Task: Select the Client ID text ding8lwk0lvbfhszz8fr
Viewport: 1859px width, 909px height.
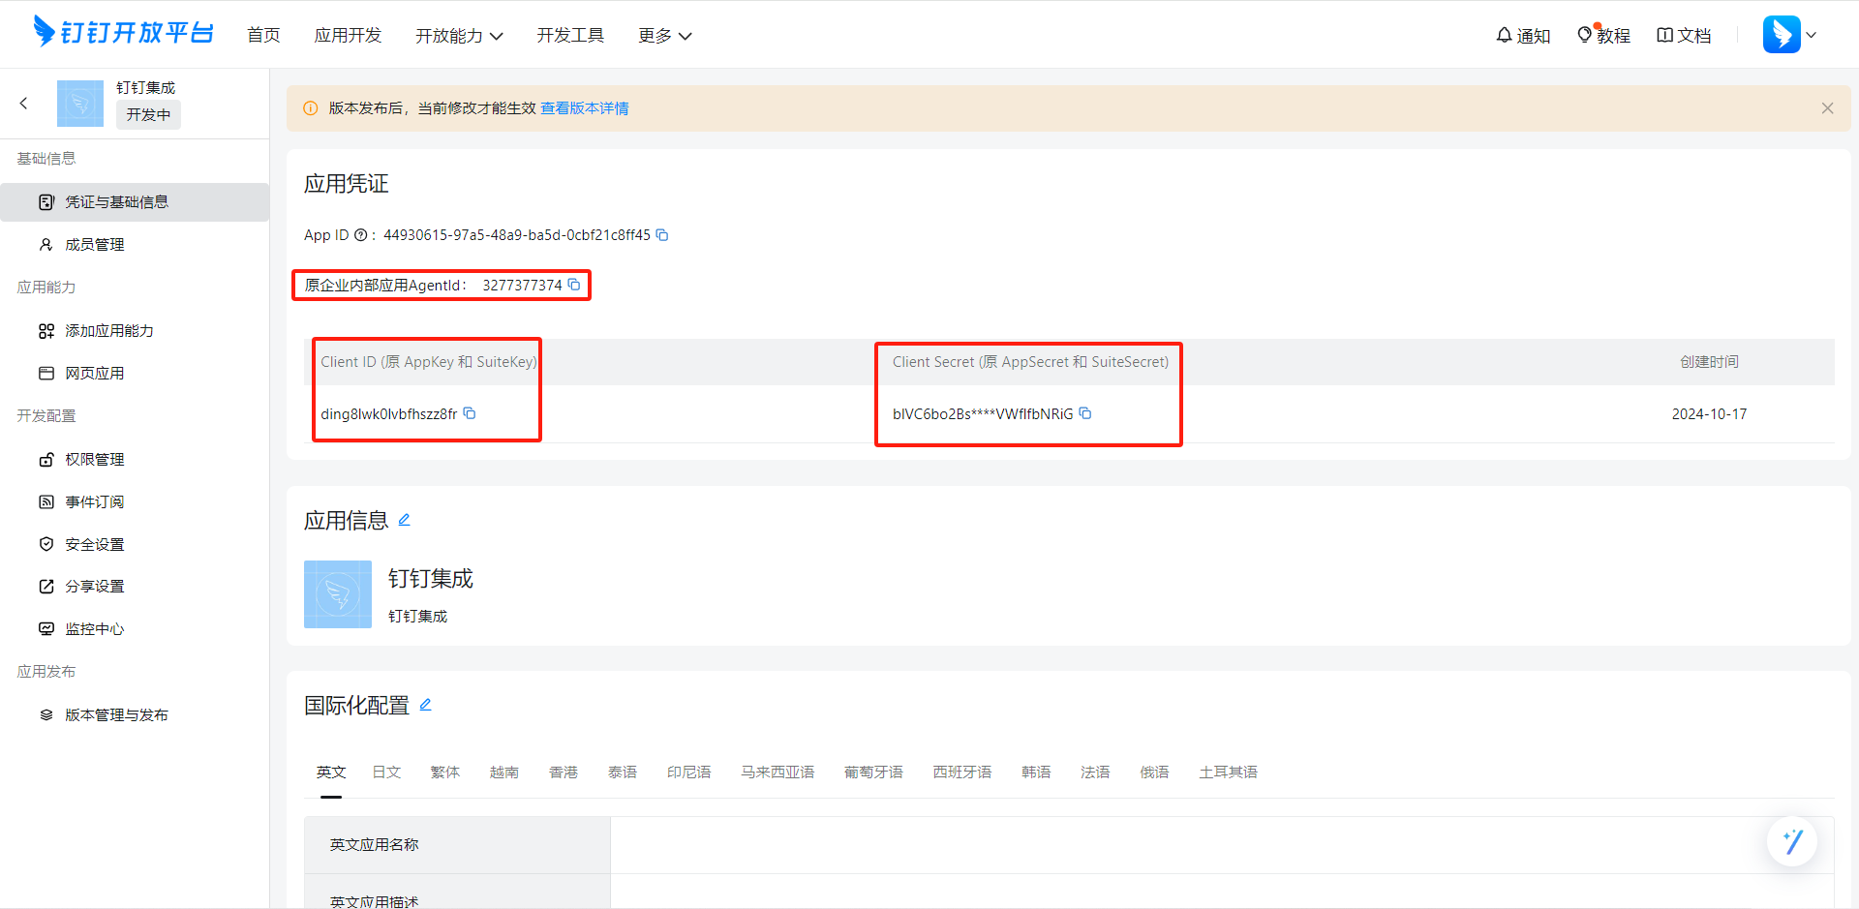Action: point(388,414)
